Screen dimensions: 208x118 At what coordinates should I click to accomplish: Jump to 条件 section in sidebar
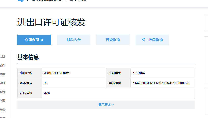click(x=2, y=65)
